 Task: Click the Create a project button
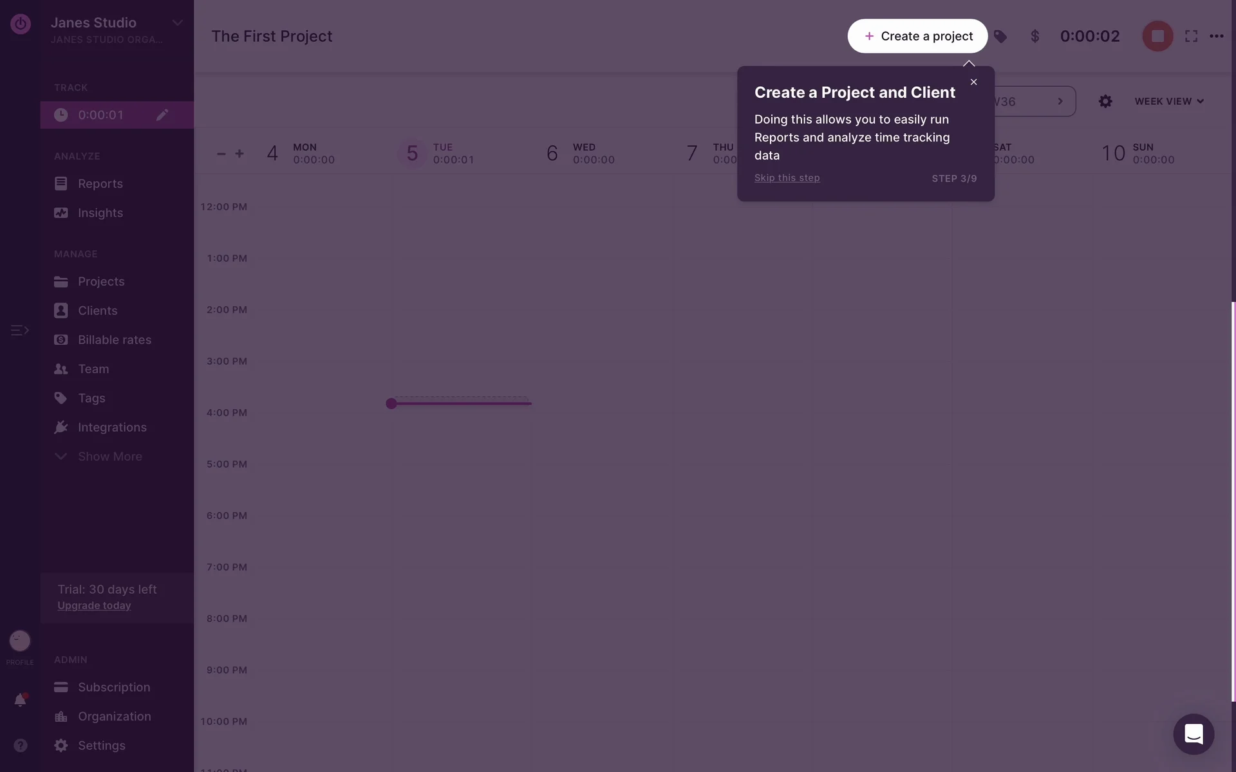pyautogui.click(x=917, y=36)
